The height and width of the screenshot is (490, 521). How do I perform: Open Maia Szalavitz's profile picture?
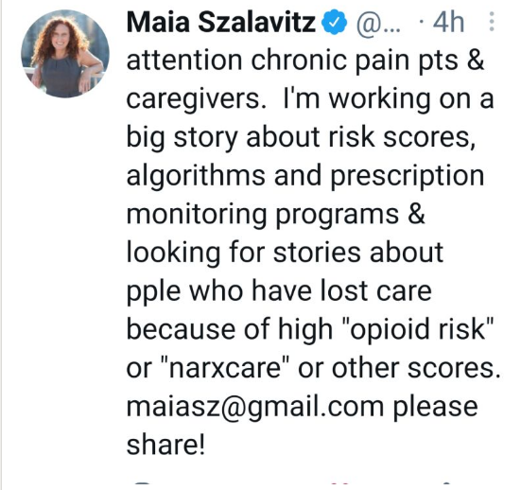pos(65,54)
